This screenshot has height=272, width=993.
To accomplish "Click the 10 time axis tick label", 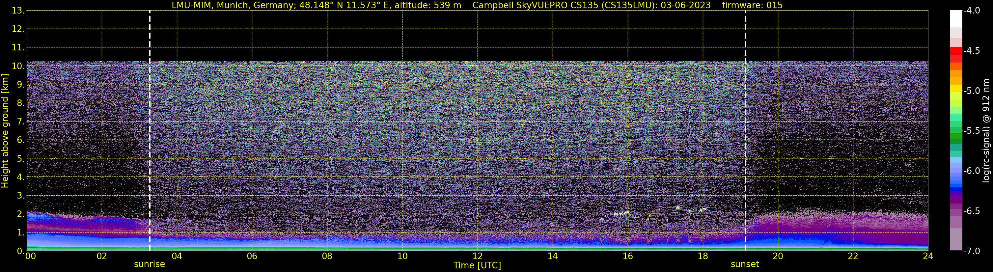I will pyautogui.click(x=402, y=256).
